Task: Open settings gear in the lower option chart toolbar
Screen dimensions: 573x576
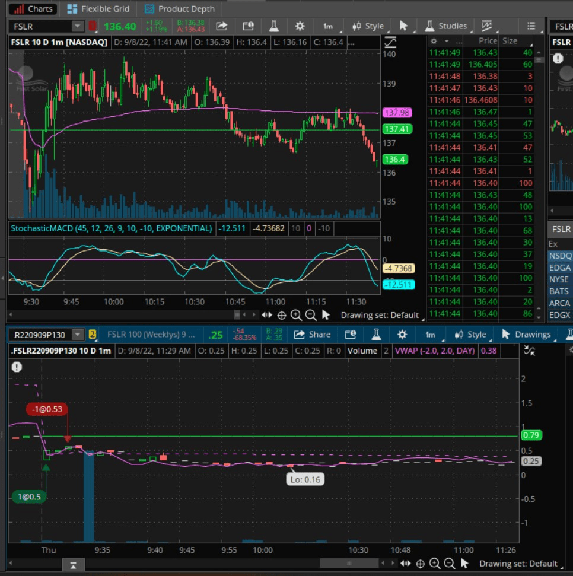Action: [x=402, y=335]
